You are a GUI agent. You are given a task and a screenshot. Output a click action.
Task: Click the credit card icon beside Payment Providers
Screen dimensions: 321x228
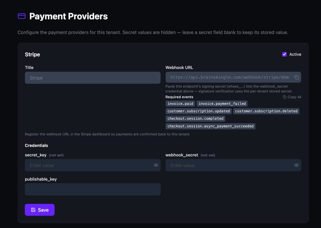click(22, 16)
